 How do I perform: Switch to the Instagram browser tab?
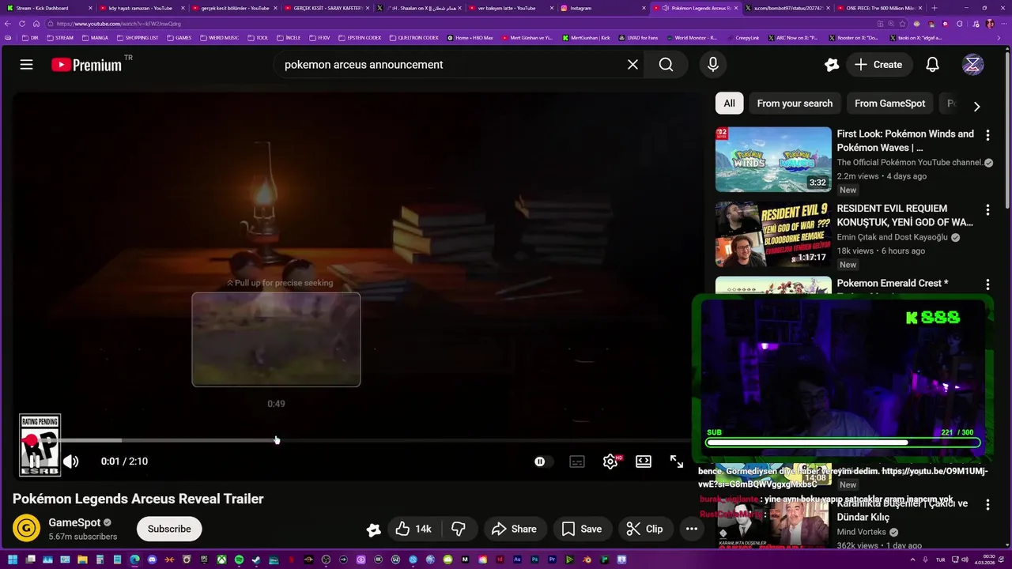(x=601, y=8)
